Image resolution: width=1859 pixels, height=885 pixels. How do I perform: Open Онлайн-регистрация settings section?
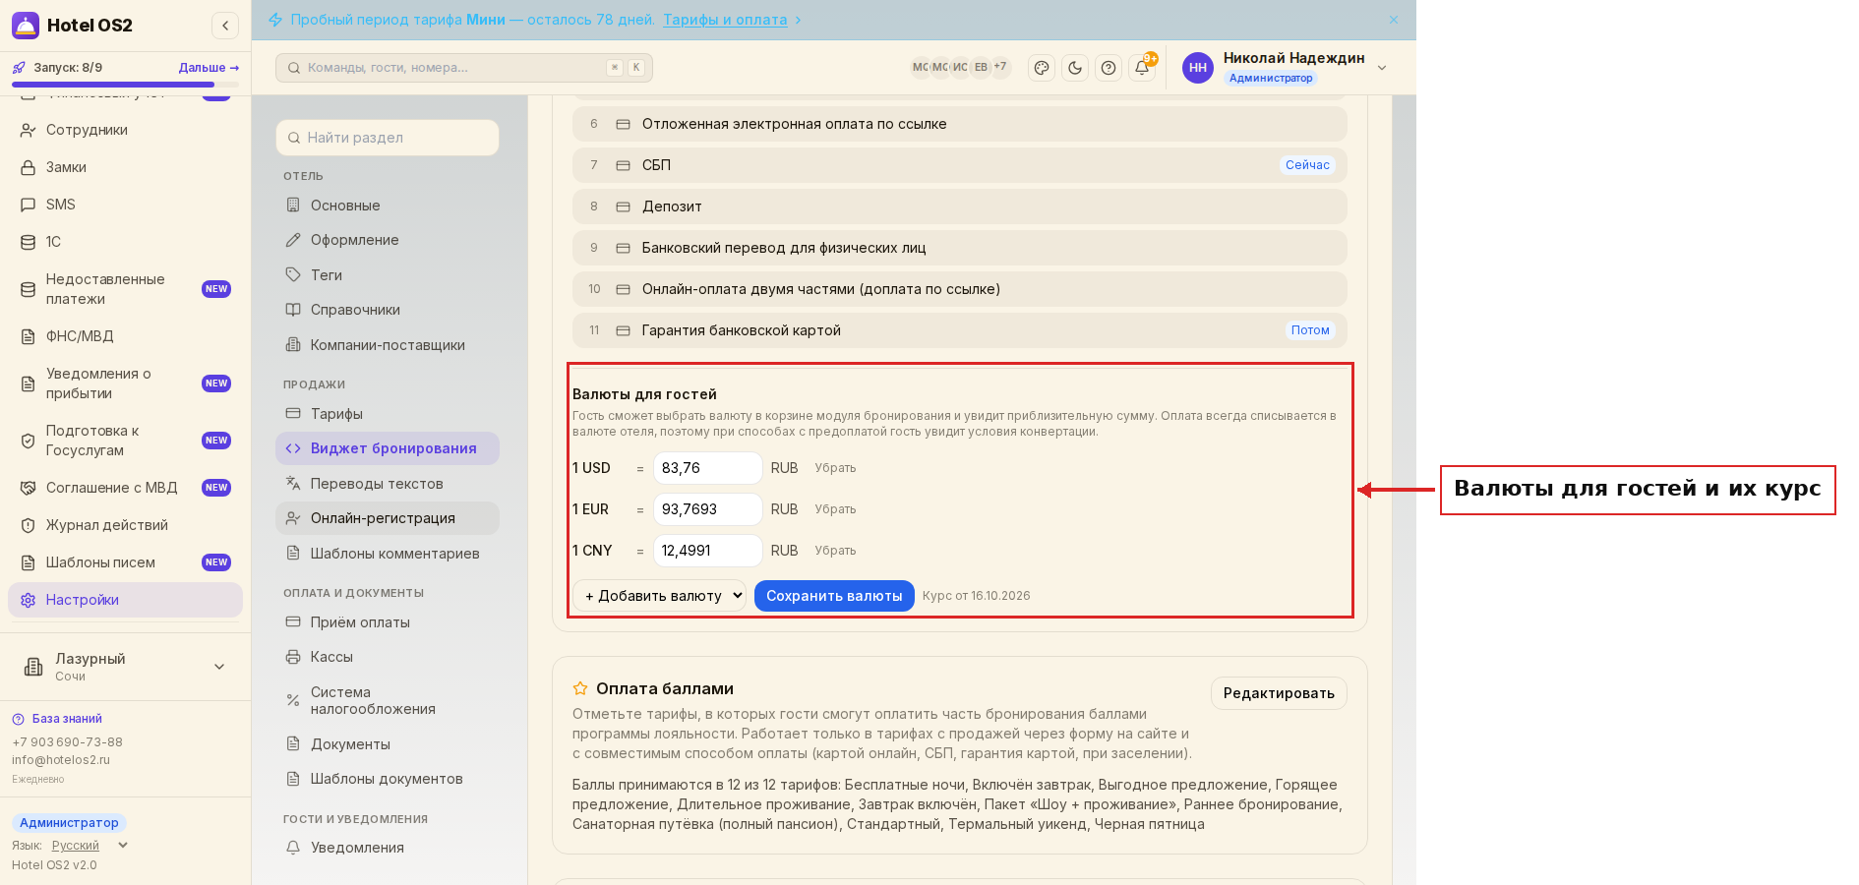(388, 518)
